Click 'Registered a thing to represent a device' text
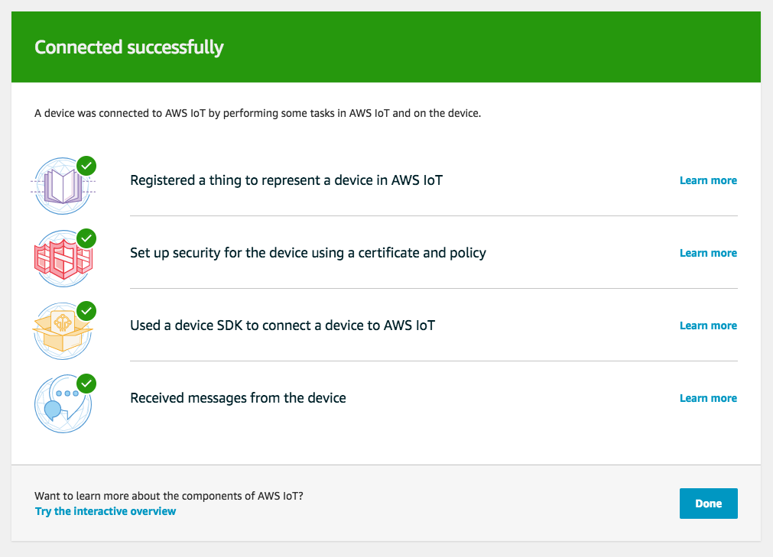This screenshot has width=773, height=557. coord(287,180)
